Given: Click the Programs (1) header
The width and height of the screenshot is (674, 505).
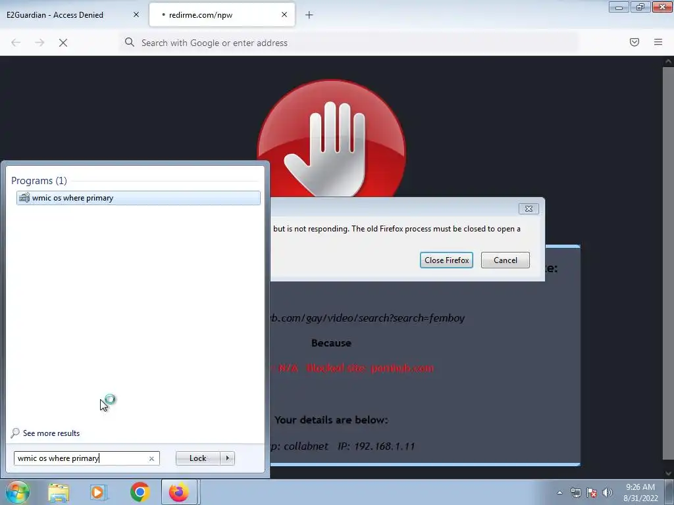Looking at the screenshot, I should (x=39, y=180).
